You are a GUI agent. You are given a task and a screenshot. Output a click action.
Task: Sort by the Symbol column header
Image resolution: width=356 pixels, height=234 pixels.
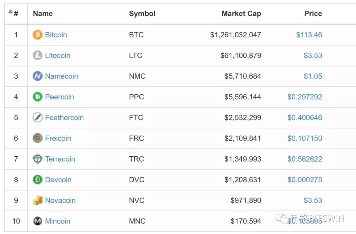[x=142, y=13]
